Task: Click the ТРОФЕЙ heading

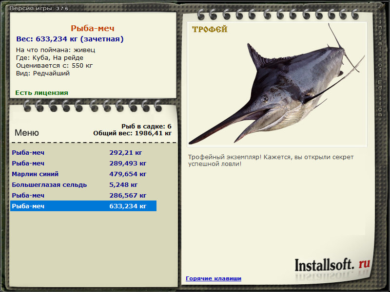Action: (x=210, y=29)
